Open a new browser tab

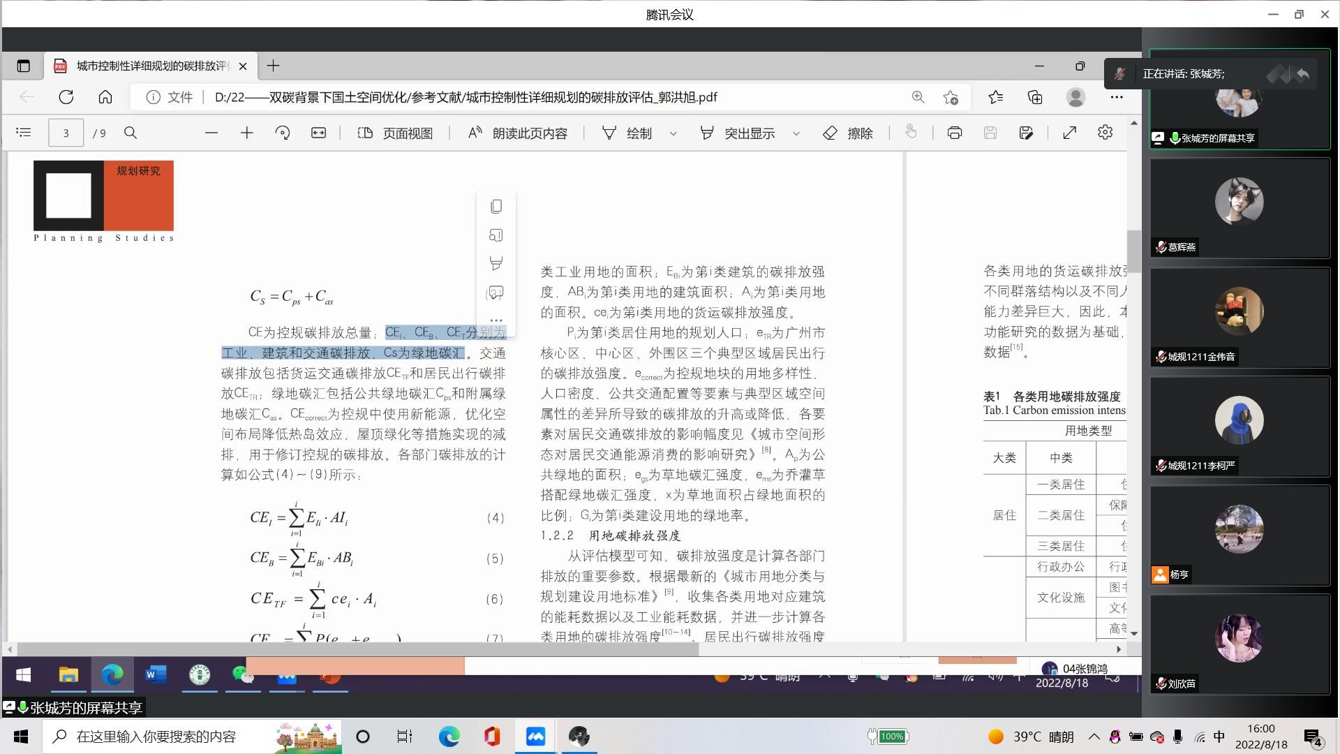pos(274,66)
